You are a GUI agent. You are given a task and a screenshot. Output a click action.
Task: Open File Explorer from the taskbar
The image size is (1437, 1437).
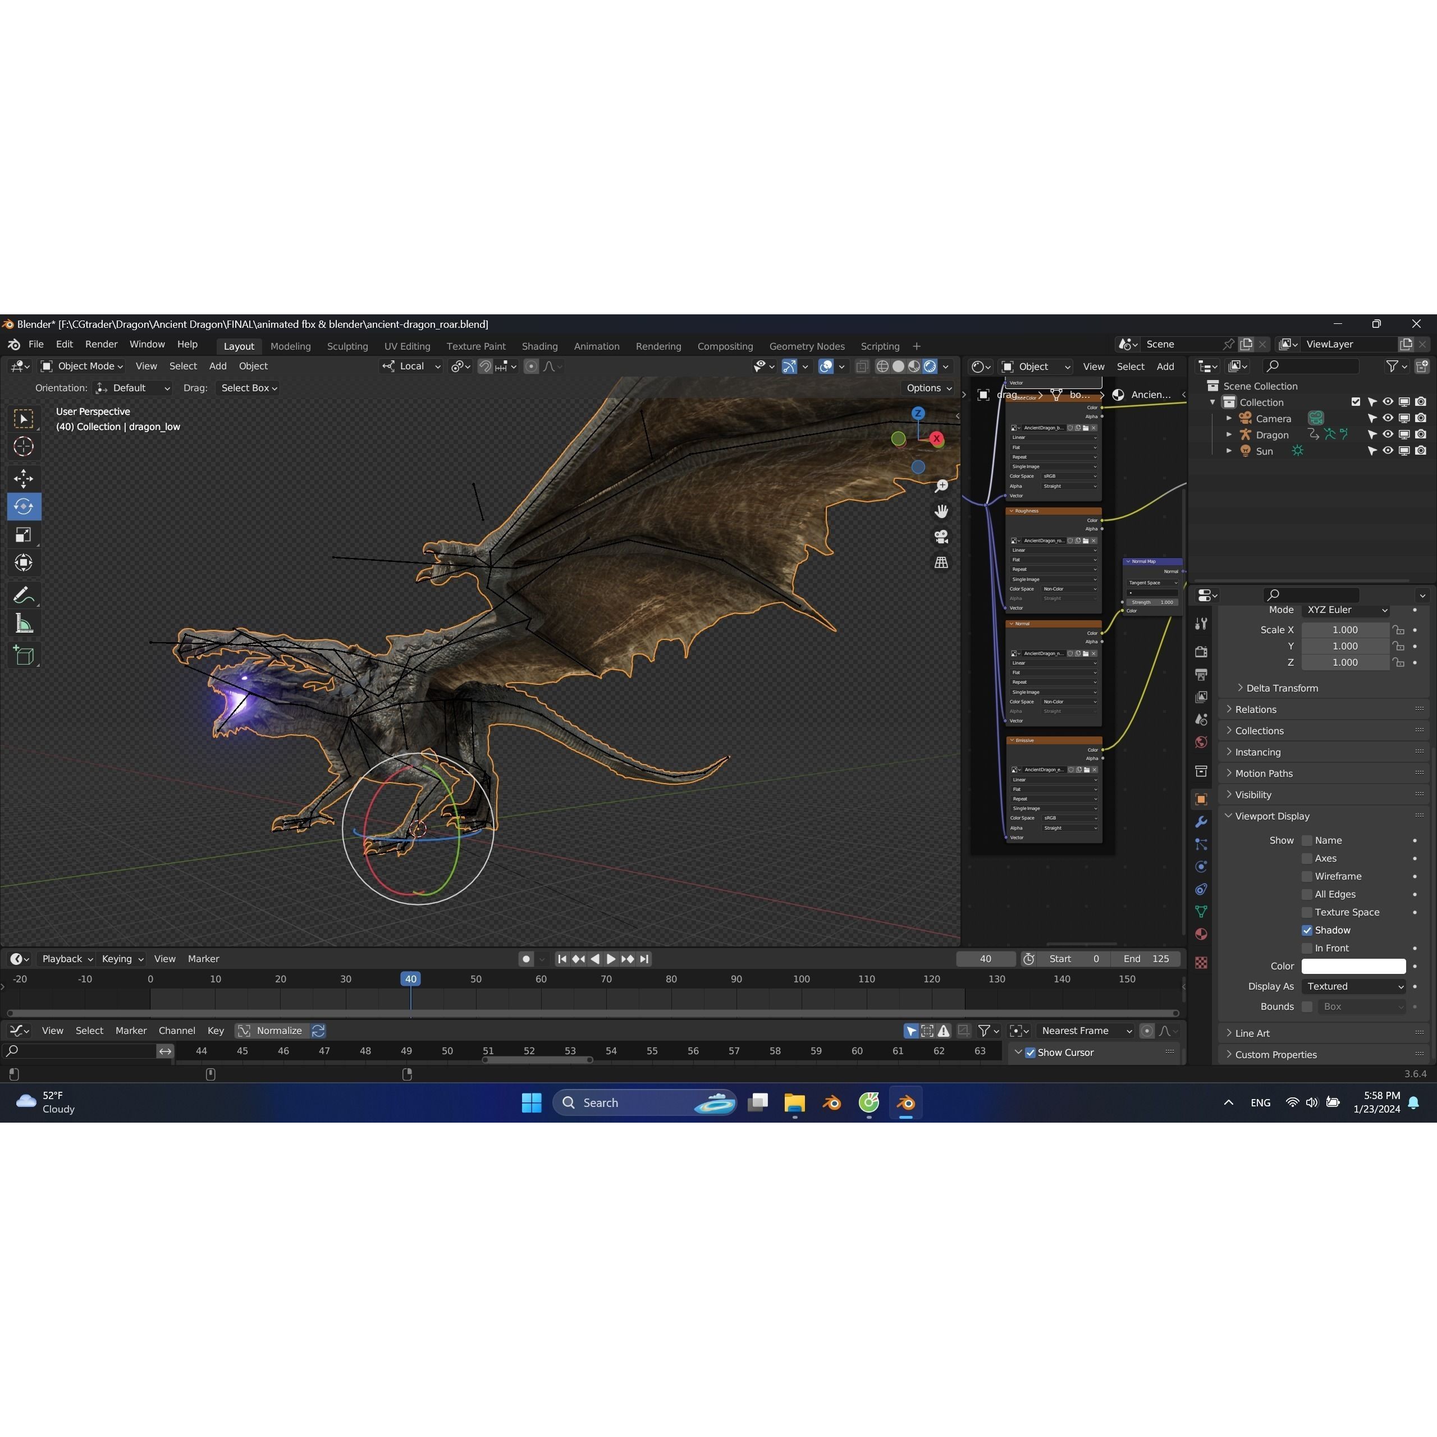(794, 1102)
